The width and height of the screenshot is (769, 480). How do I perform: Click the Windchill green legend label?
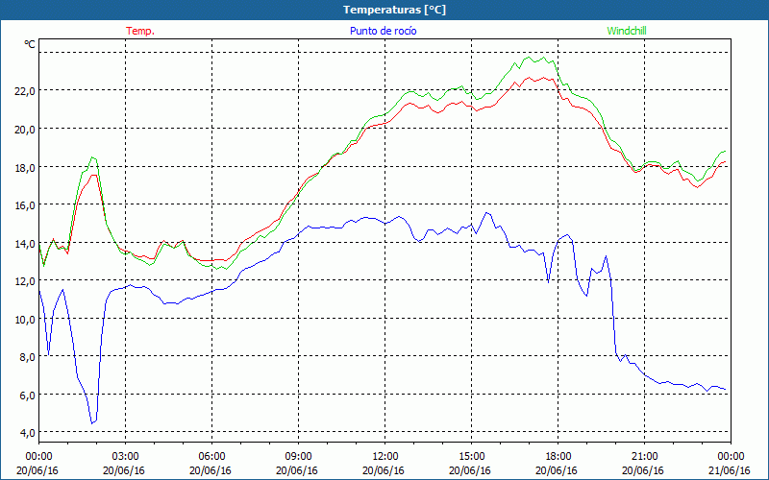coord(627,31)
